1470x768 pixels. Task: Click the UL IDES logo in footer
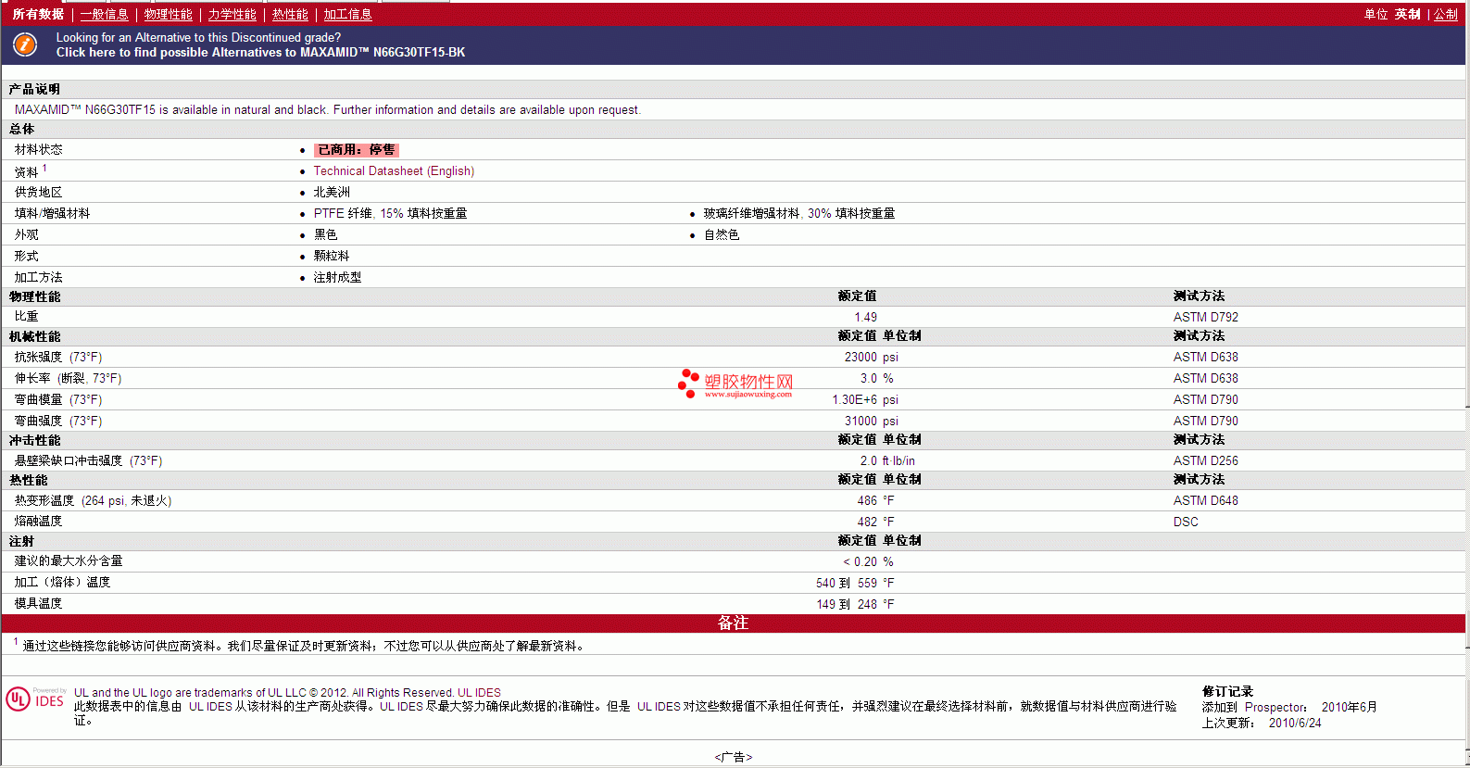[x=35, y=699]
